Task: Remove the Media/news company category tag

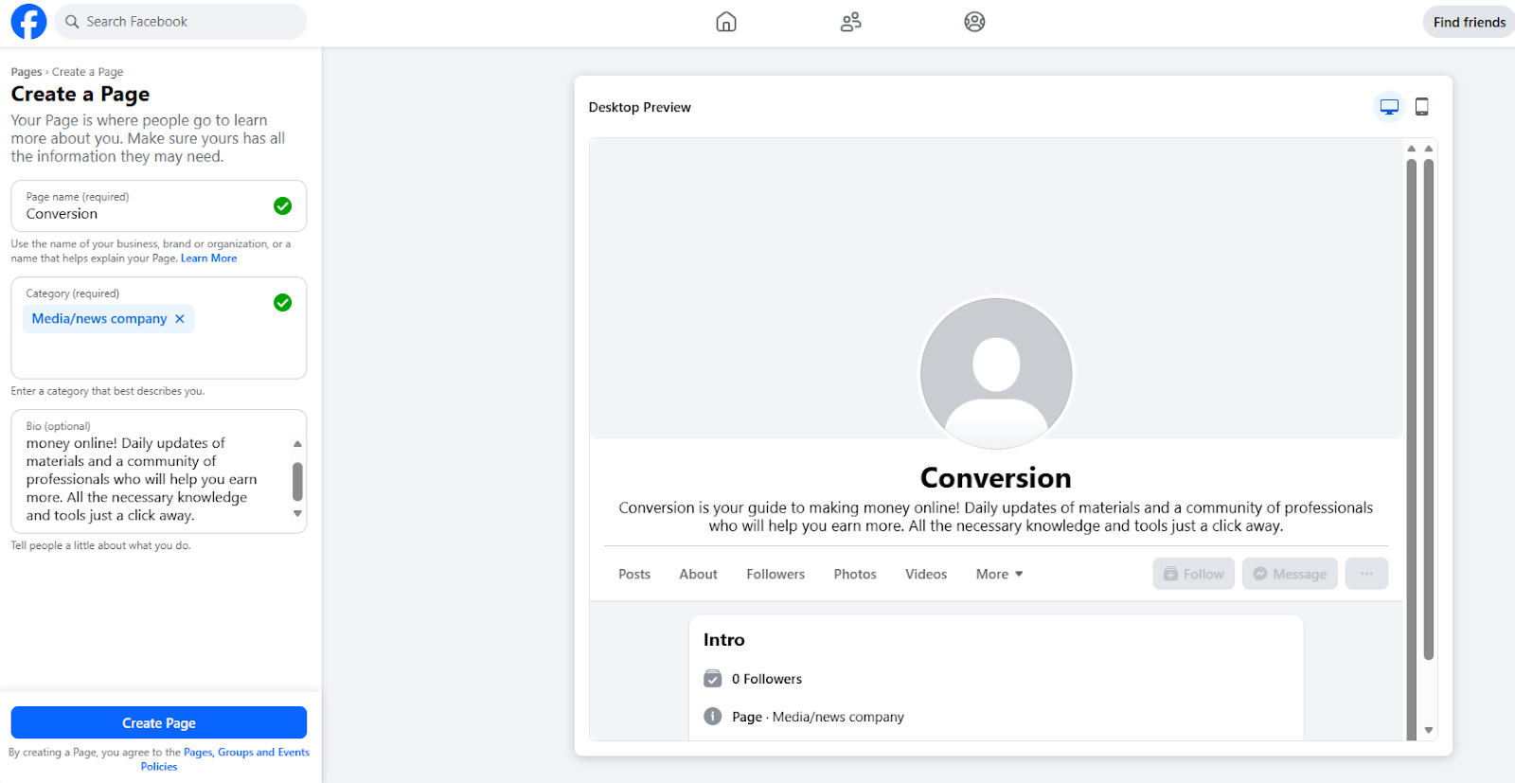Action: click(x=180, y=319)
